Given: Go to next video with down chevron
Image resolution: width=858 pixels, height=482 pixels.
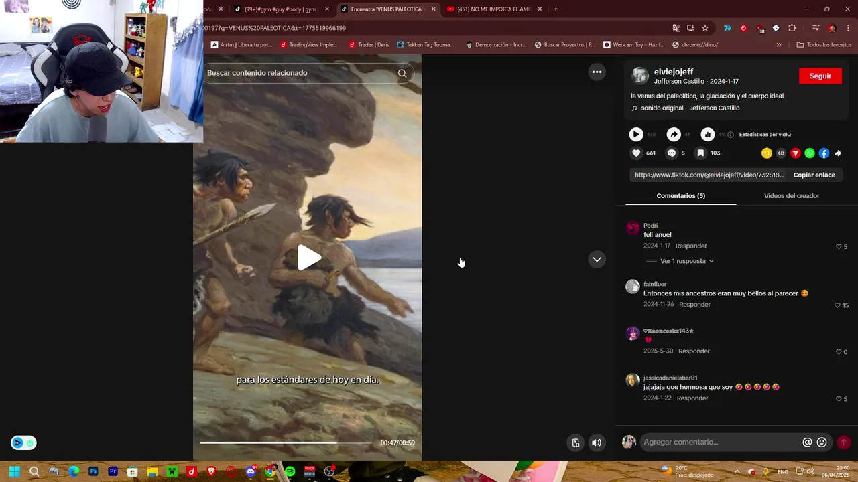Looking at the screenshot, I should [597, 260].
